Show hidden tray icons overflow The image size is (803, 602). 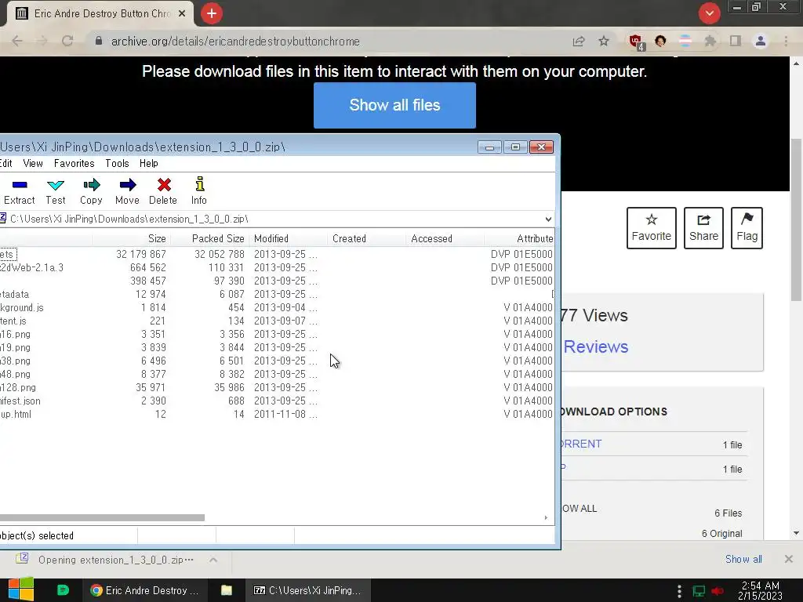[679, 591]
